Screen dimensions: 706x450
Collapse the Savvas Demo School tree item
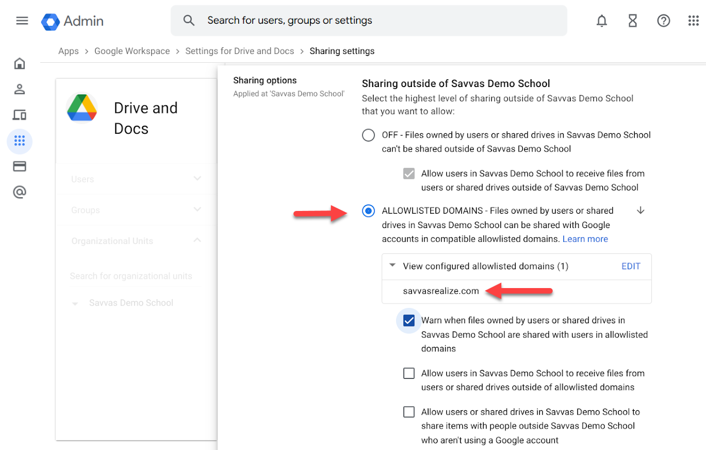pos(75,303)
